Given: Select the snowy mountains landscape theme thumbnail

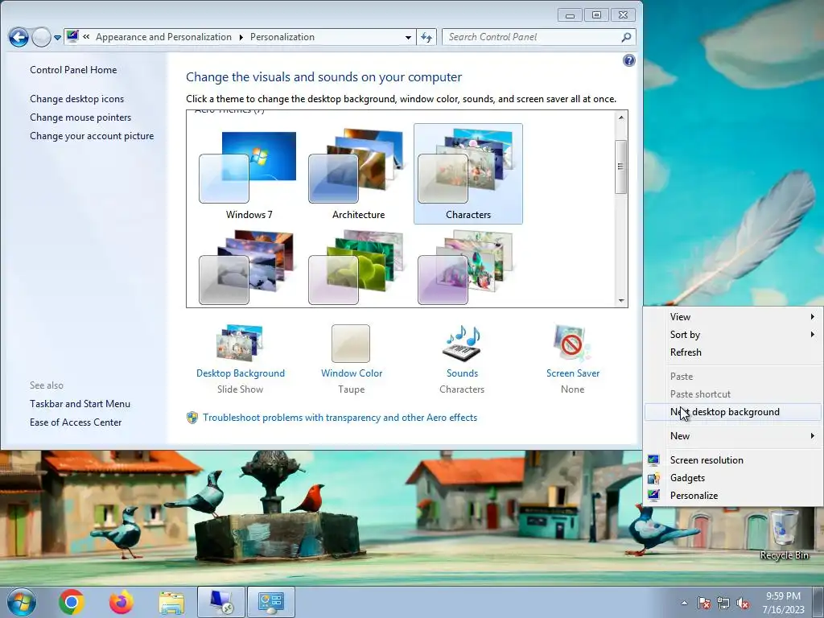Looking at the screenshot, I should [247, 268].
